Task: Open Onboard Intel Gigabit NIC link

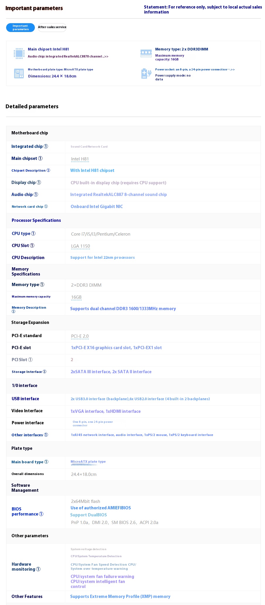Action: click(97, 207)
